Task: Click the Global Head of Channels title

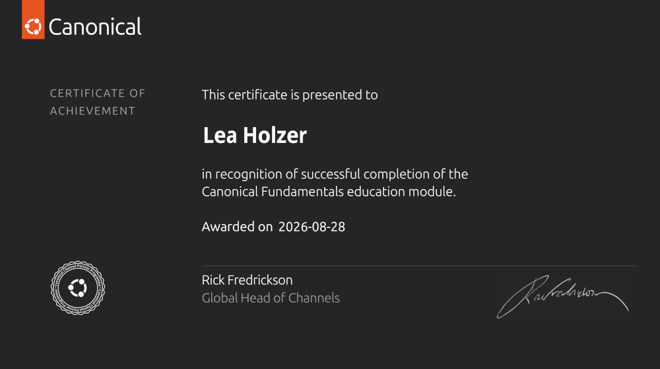Action: pos(271,298)
